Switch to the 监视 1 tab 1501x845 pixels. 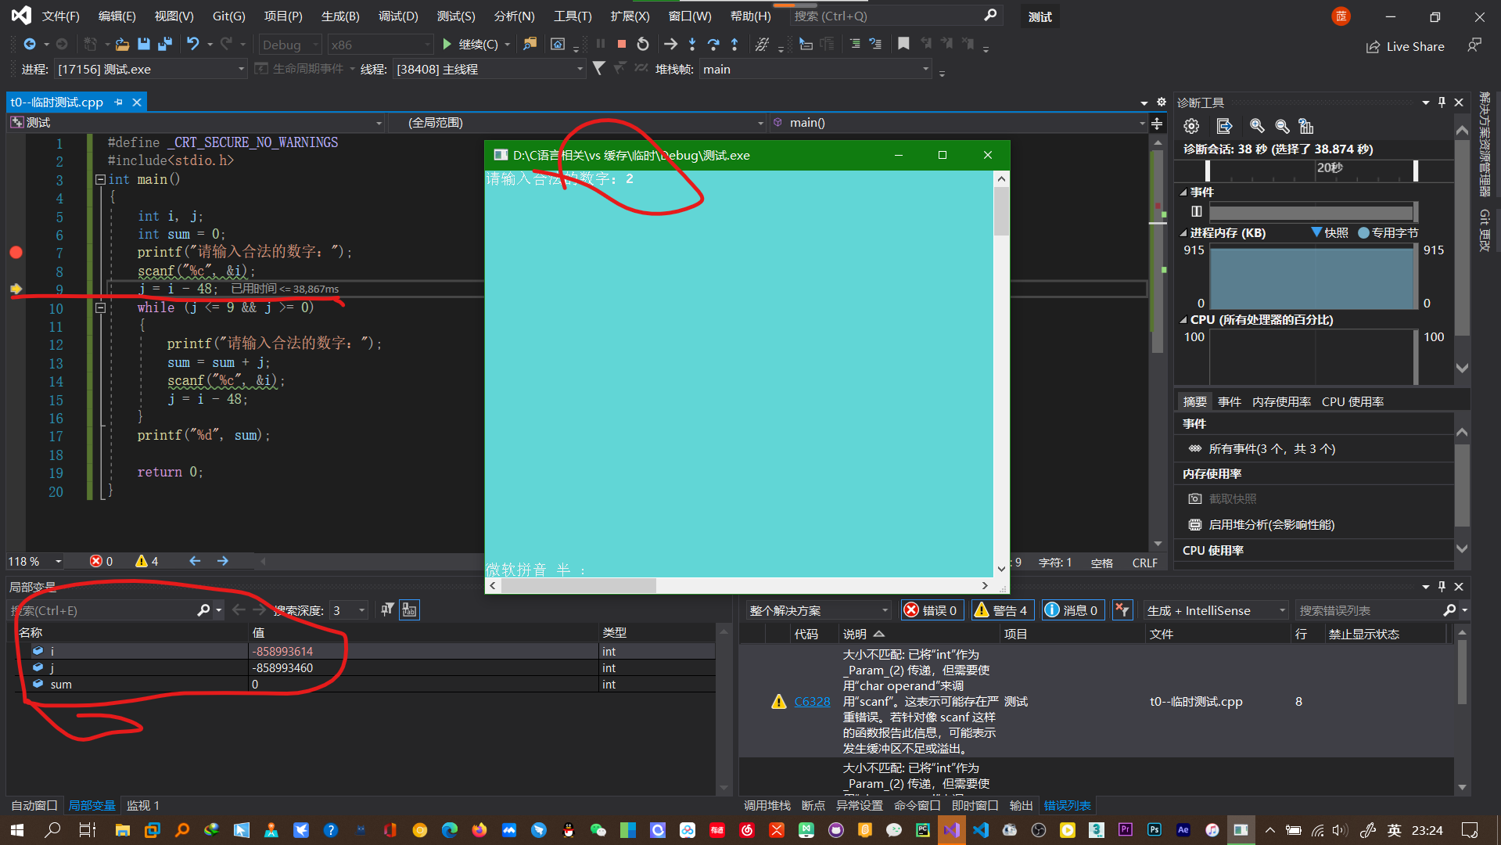pos(143,805)
